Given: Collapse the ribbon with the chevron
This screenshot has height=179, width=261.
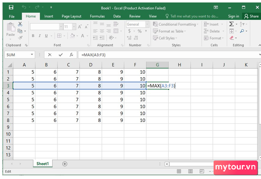Looking at the screenshot, I should click(260, 45).
